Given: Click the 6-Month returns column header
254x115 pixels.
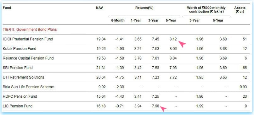Looking at the screenshot, I should (x=118, y=20).
